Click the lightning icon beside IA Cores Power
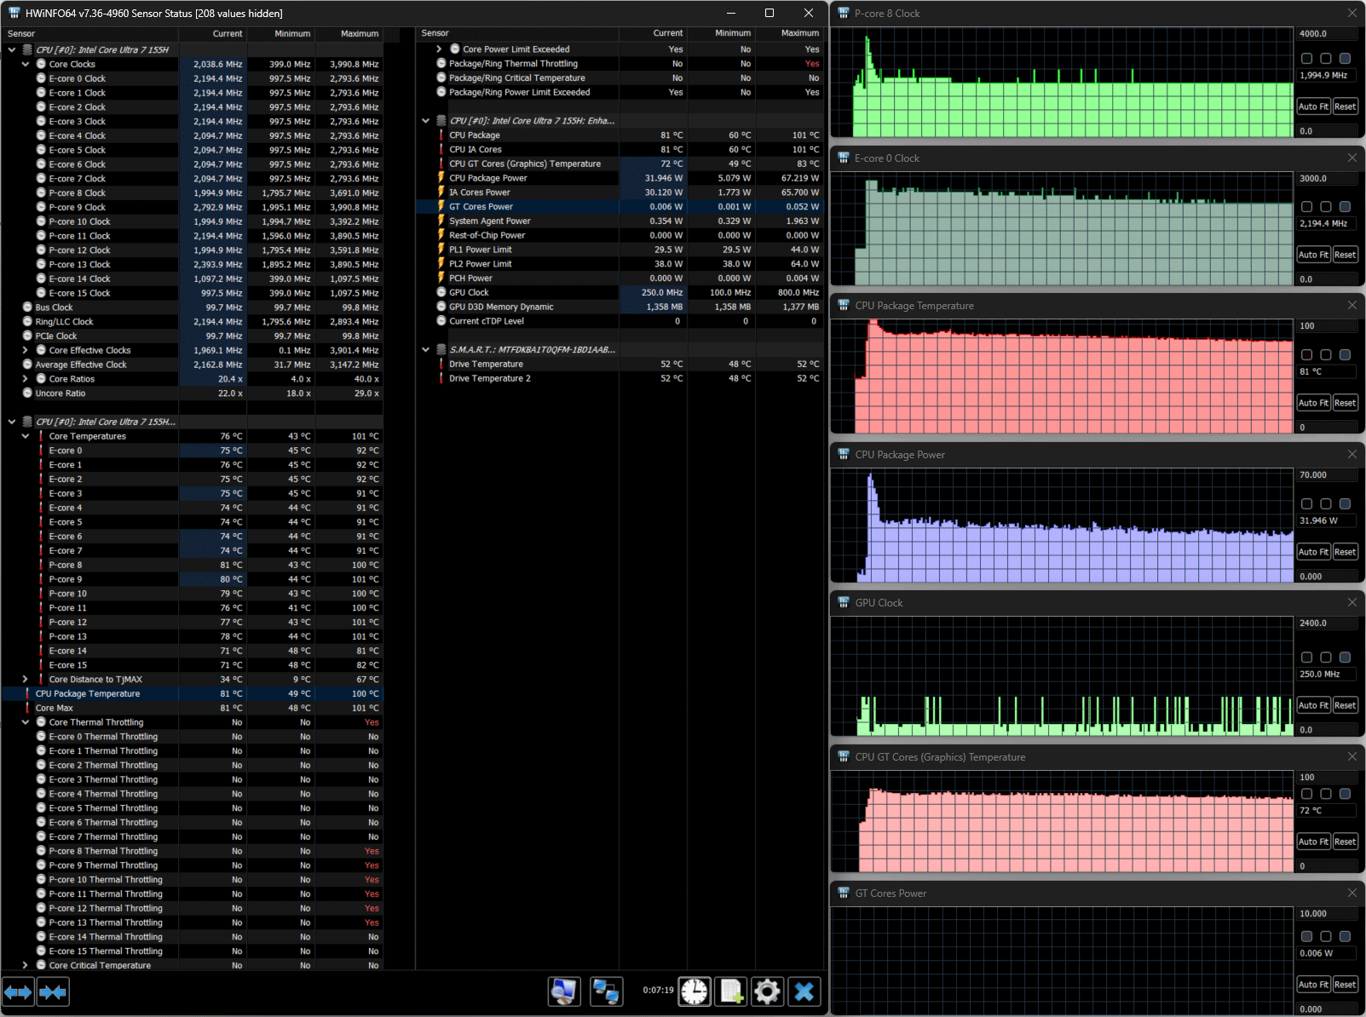This screenshot has height=1017, width=1366. tap(441, 192)
